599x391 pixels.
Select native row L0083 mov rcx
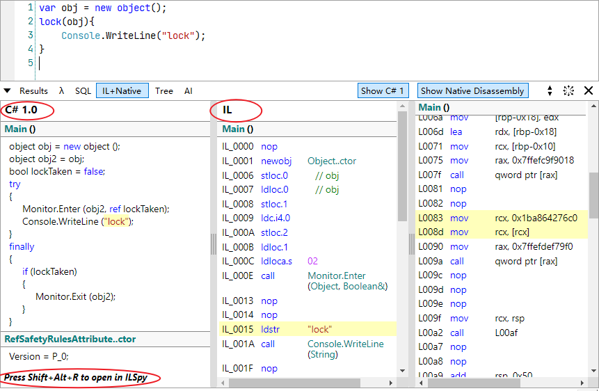click(501, 218)
